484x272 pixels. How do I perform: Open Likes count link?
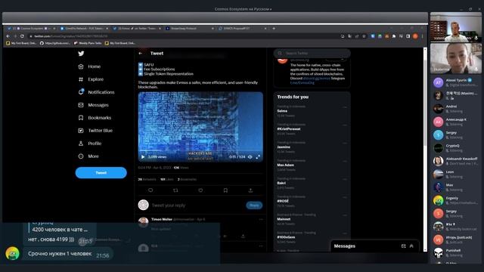166,179
